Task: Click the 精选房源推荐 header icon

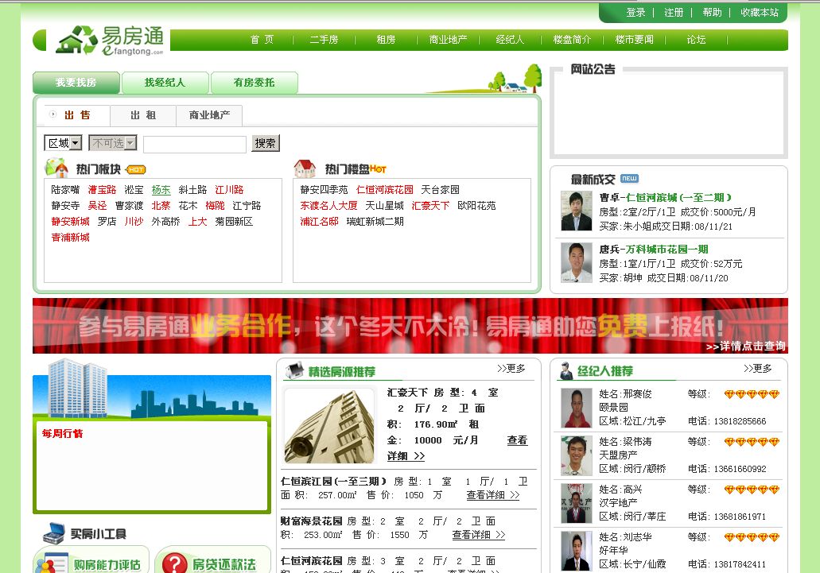Action: (294, 370)
